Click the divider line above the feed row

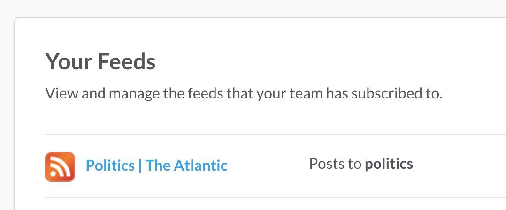(272, 135)
